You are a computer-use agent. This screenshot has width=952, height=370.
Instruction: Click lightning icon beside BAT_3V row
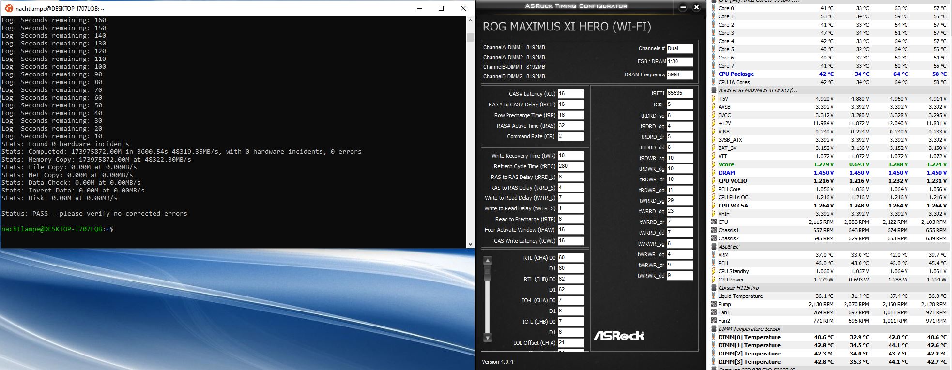[x=713, y=148]
